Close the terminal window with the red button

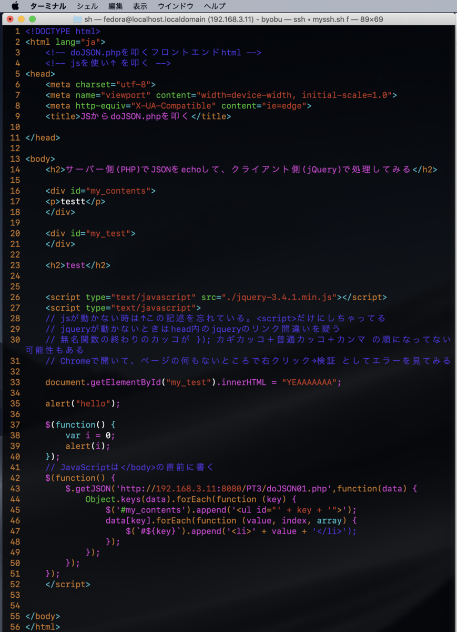coord(10,19)
